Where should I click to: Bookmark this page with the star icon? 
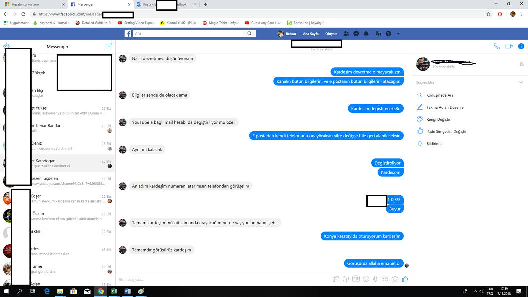pyautogui.click(x=488, y=14)
